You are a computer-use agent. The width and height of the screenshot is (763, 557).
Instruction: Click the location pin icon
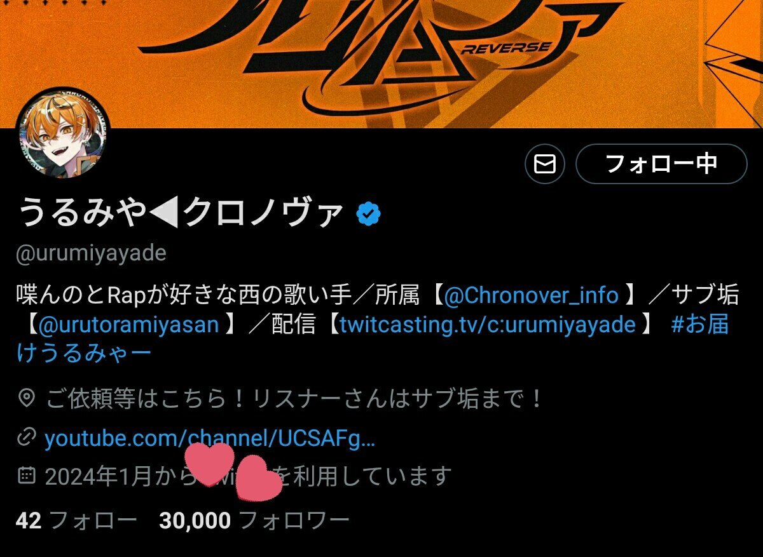click(26, 399)
